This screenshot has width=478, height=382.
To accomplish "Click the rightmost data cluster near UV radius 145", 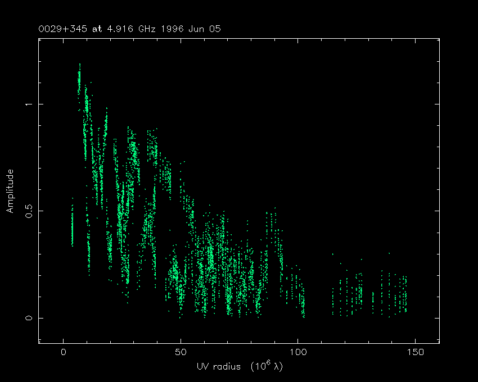I will click(x=404, y=295).
